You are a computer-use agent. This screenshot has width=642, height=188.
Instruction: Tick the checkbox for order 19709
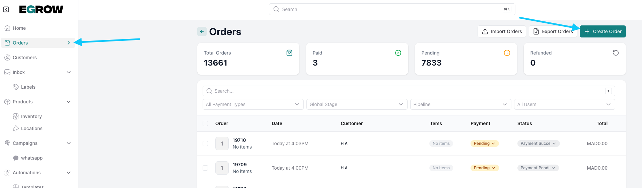point(205,168)
